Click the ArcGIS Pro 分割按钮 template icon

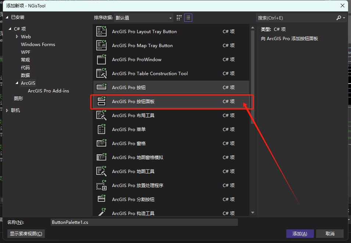[101, 199]
